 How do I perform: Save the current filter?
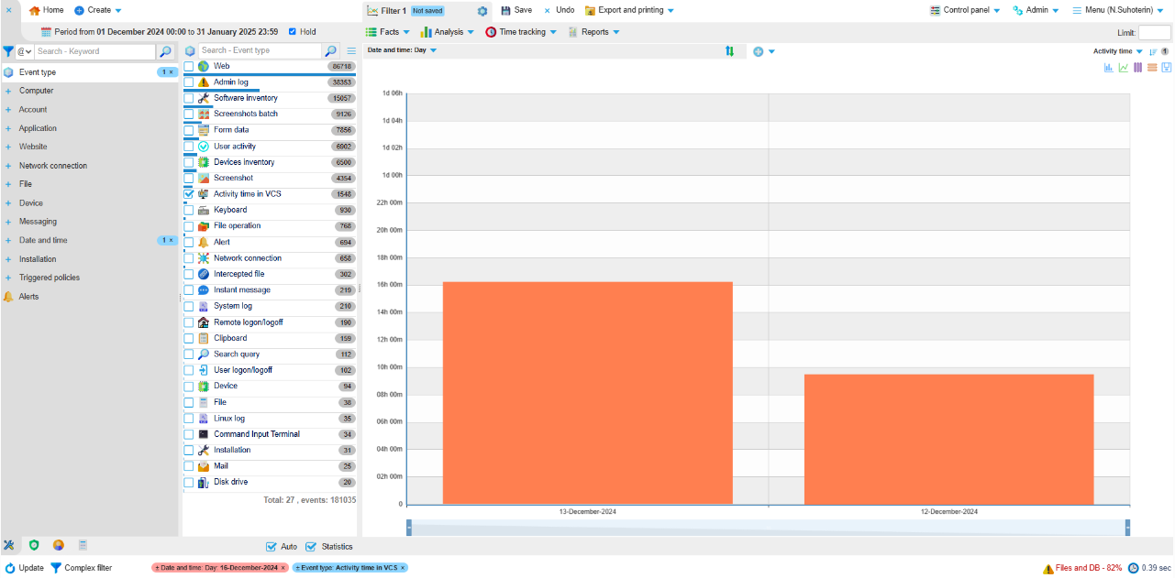(516, 10)
